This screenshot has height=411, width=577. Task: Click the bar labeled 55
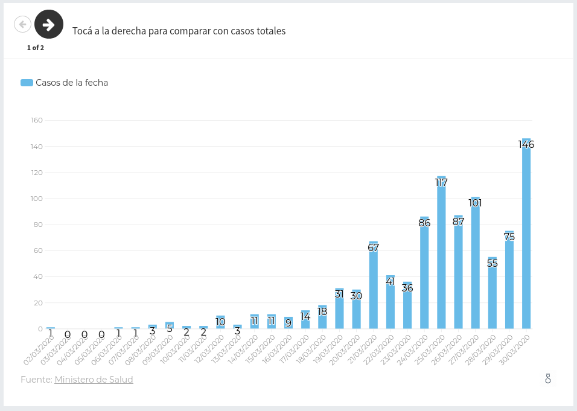coord(493,293)
